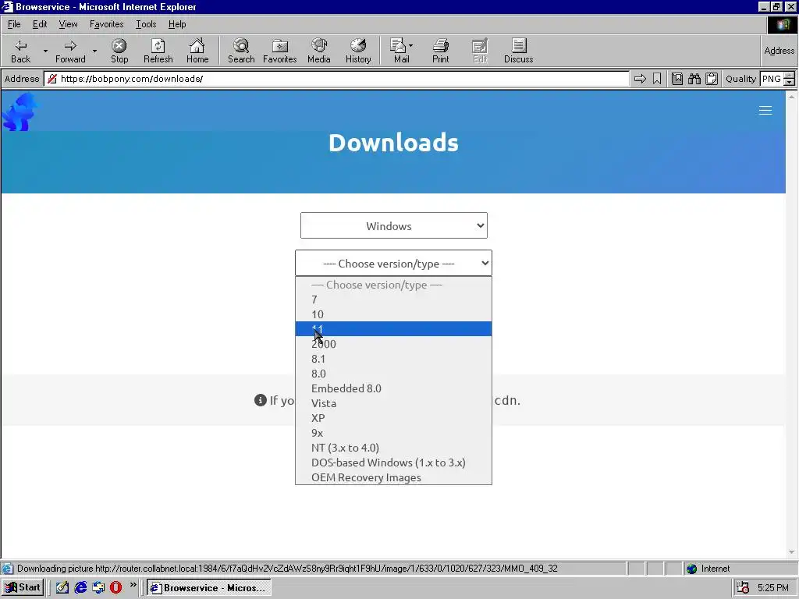Viewport: 799px width, 599px height.
Task: Click the Internet zone status text
Action: pyautogui.click(x=715, y=569)
